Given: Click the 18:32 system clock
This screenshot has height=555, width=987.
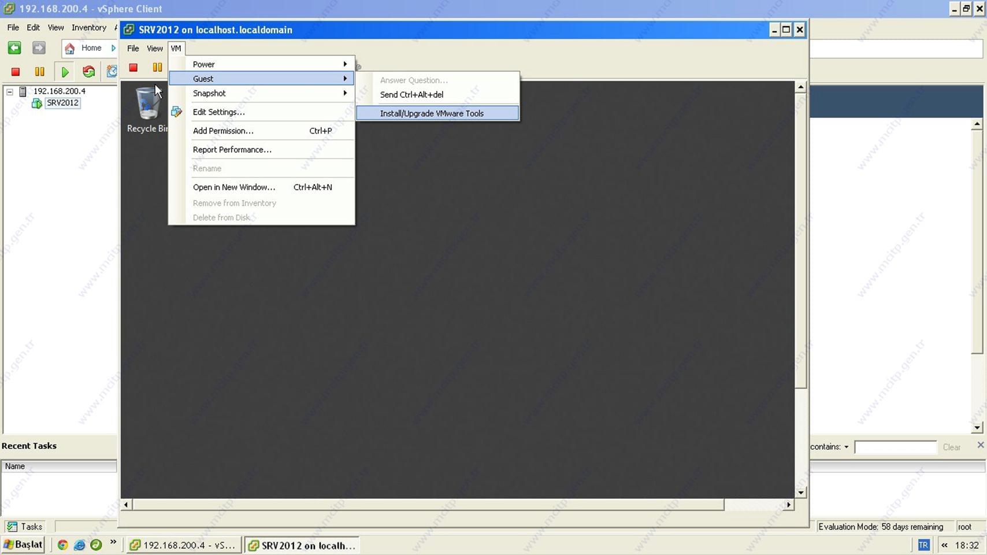Looking at the screenshot, I should (x=967, y=545).
